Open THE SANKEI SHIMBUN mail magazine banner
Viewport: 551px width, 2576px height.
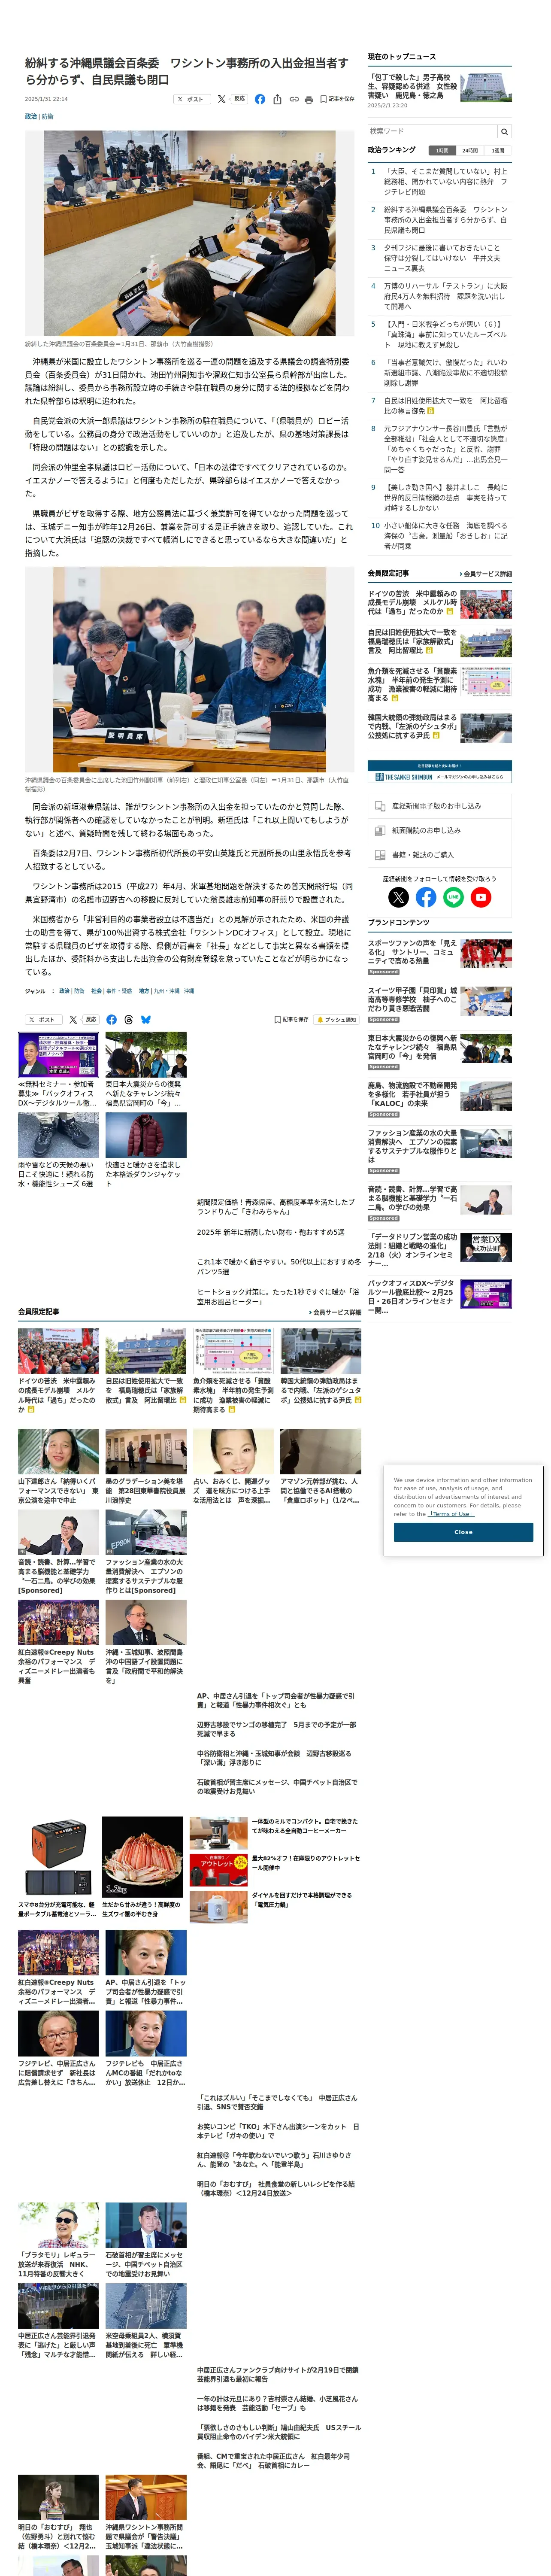(x=439, y=771)
